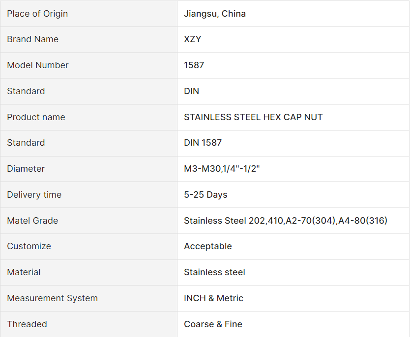Select 'STAINLESS STEEL HEX CAP NUT' text
Image resolution: width=410 pixels, height=337 pixels.
[x=253, y=117]
